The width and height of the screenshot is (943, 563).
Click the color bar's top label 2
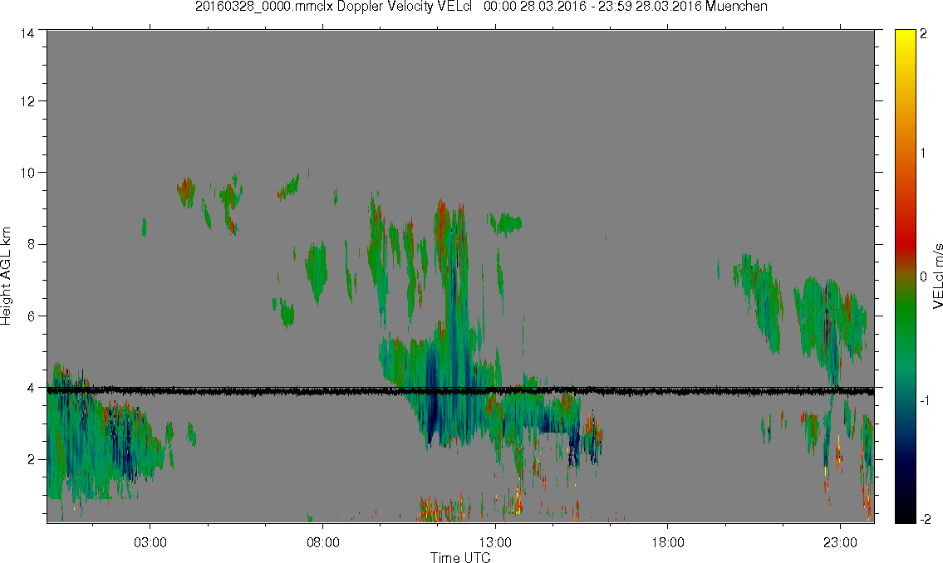coord(924,34)
